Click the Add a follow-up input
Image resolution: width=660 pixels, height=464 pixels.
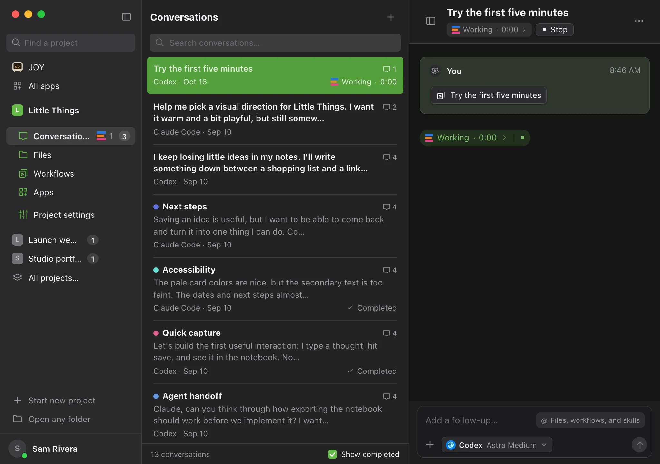point(479,420)
